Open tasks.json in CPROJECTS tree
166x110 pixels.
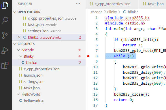coord(49,88)
